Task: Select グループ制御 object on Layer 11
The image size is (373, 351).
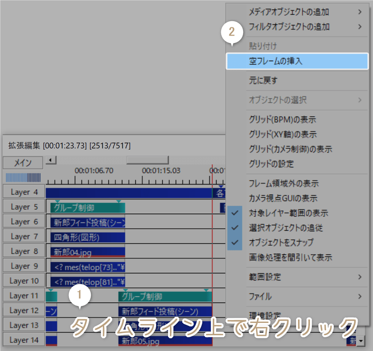Action: tap(165, 297)
